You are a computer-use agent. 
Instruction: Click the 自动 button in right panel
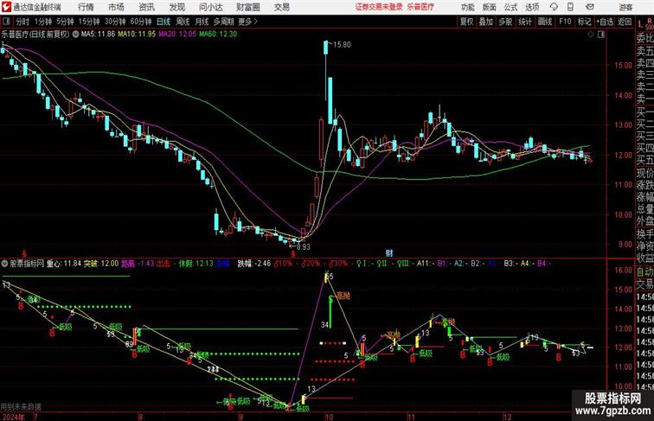pyautogui.click(x=644, y=271)
